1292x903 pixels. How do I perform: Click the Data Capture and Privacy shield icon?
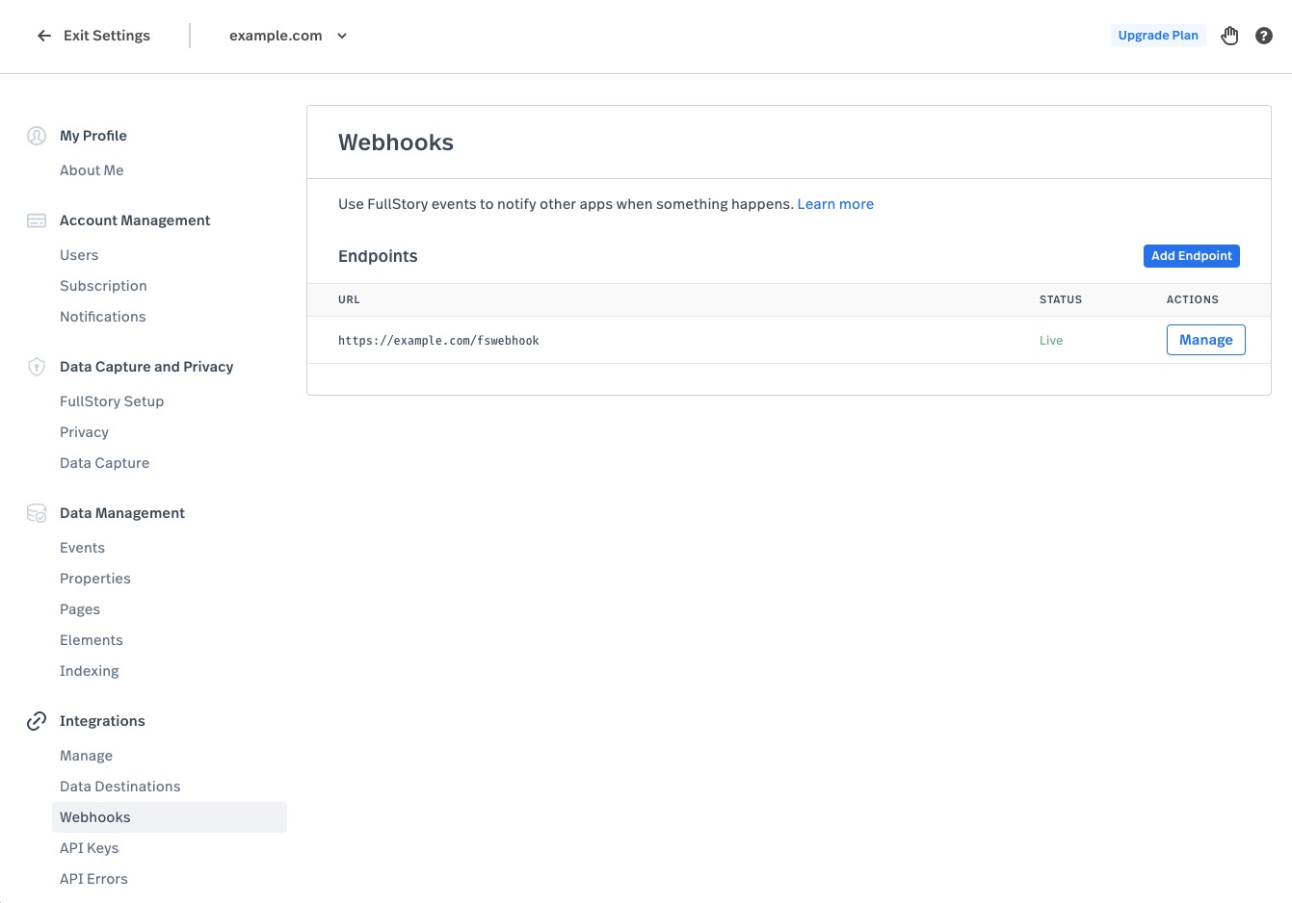click(x=37, y=367)
